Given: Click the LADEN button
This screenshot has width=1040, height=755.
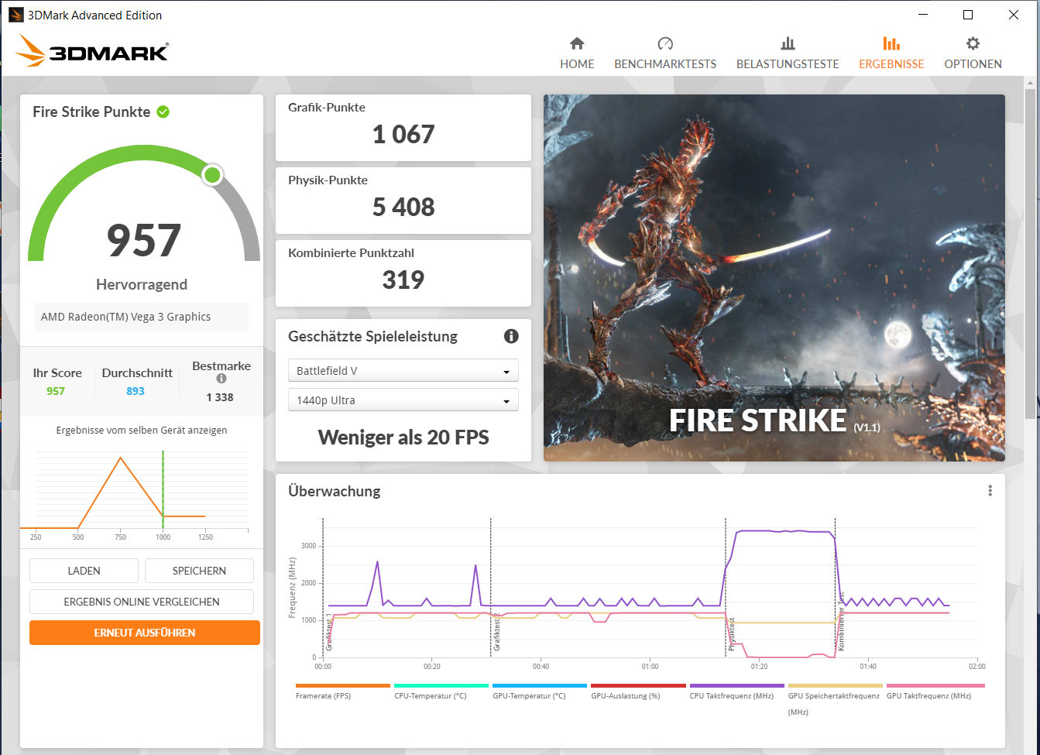Looking at the screenshot, I should (84, 571).
